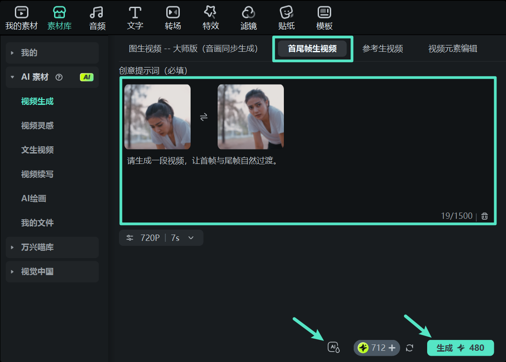The image size is (506, 362).
Task: Click the AI prompt polish icon
Action: (333, 347)
